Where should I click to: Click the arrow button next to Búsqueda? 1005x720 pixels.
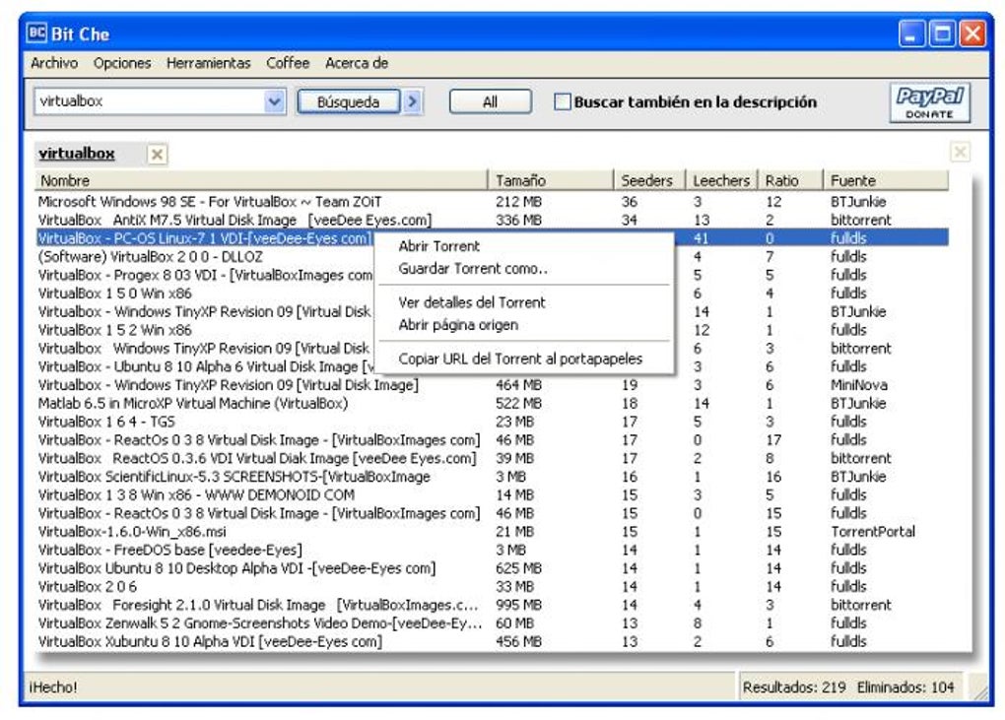pos(414,101)
